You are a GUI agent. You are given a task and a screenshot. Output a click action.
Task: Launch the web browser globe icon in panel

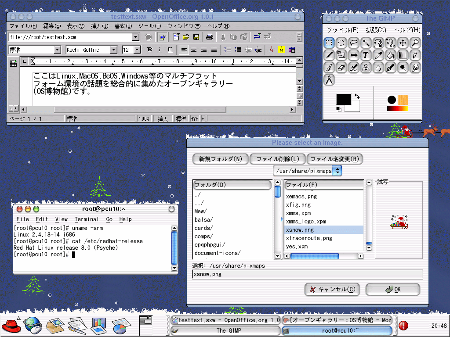33,325
